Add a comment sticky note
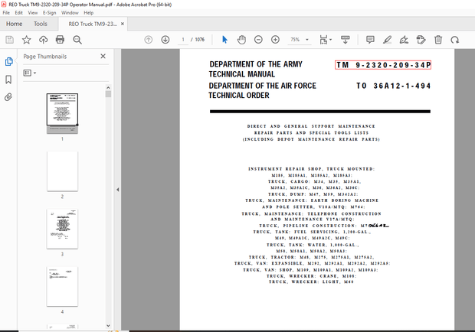 coord(370,40)
